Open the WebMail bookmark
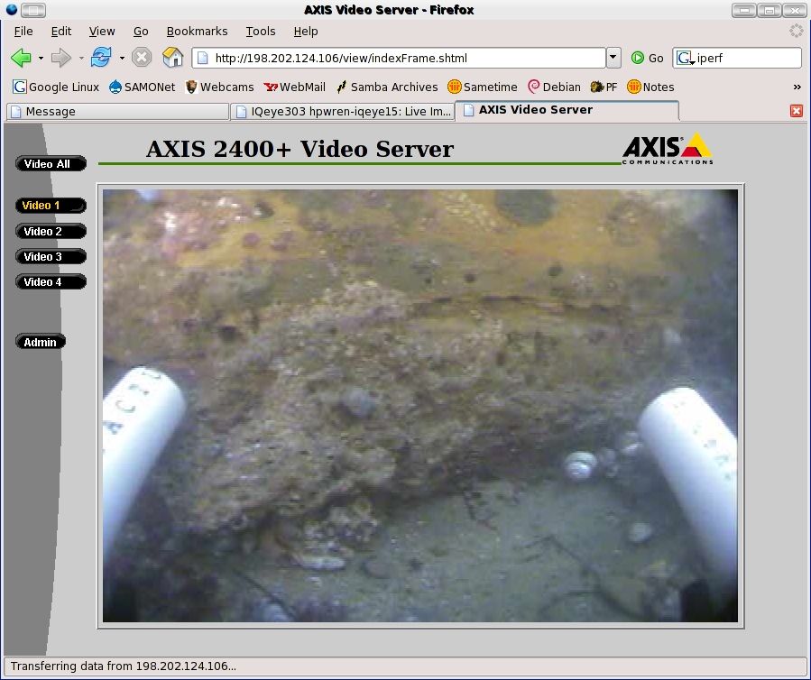811x680 pixels. (x=294, y=87)
